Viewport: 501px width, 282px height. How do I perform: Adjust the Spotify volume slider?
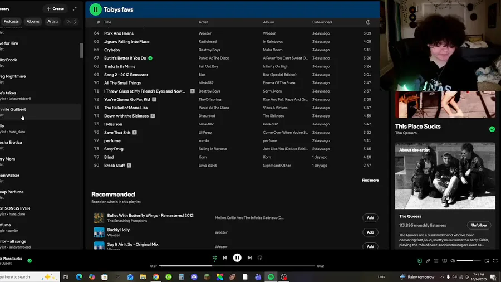pyautogui.click(x=469, y=261)
